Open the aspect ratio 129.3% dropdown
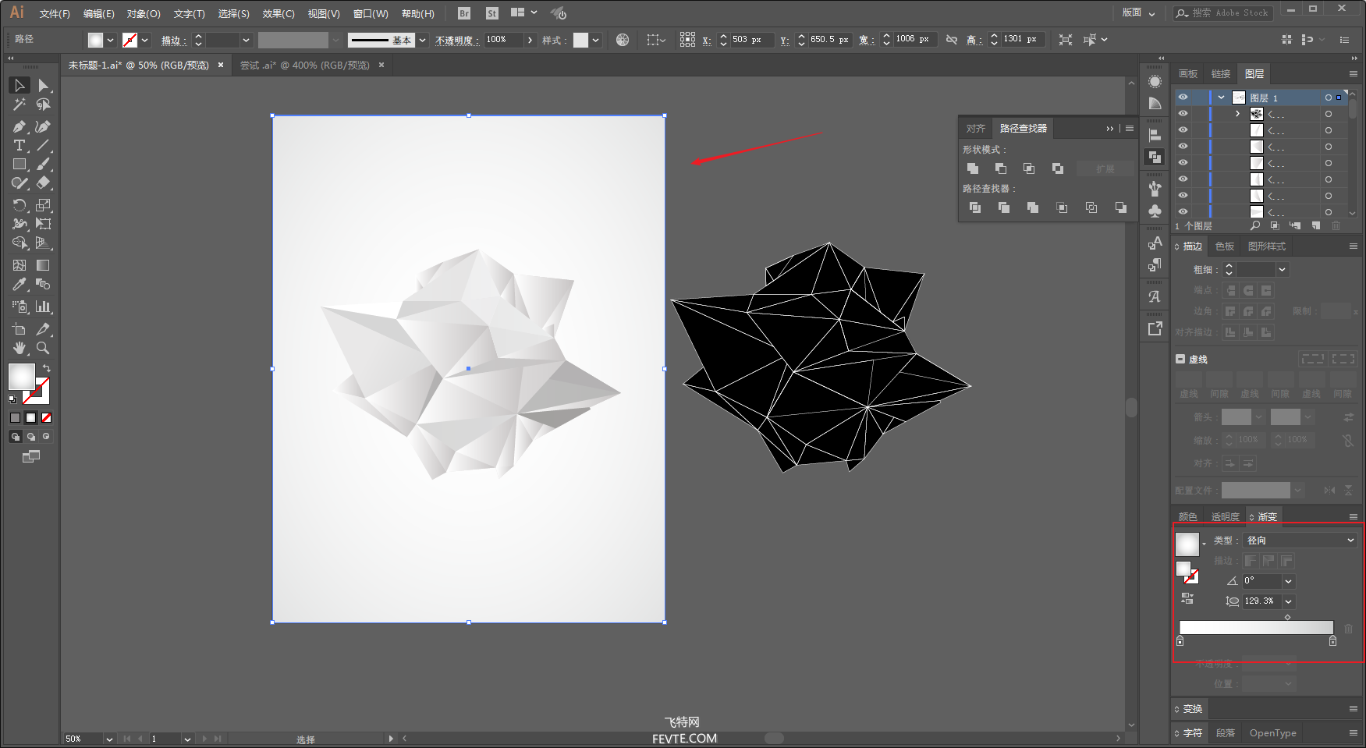This screenshot has width=1366, height=748. pos(1289,601)
